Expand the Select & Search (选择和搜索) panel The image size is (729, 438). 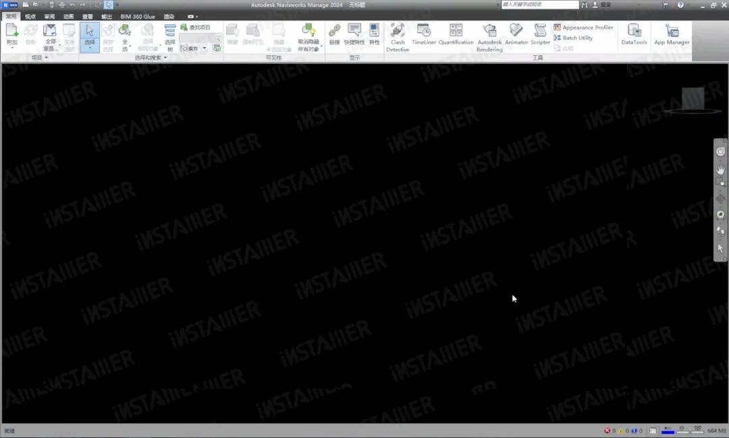coord(151,57)
